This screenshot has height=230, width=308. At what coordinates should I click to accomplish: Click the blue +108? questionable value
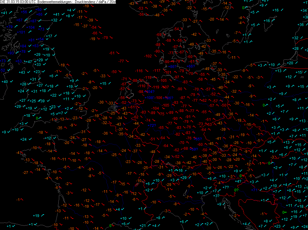tap(149, 98)
